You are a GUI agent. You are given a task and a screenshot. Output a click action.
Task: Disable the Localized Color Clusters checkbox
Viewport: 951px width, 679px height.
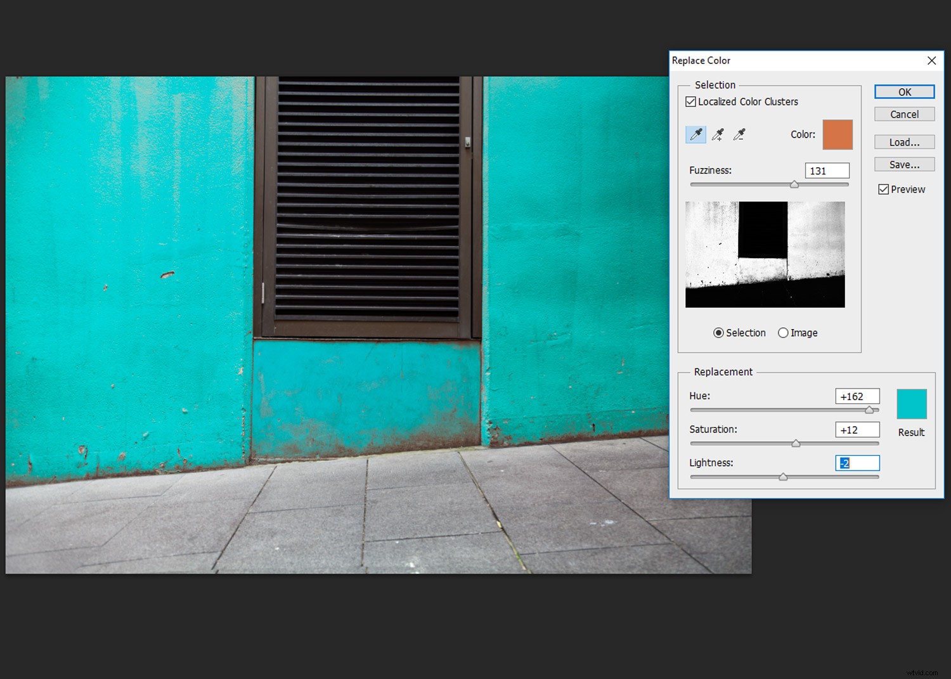coord(690,101)
